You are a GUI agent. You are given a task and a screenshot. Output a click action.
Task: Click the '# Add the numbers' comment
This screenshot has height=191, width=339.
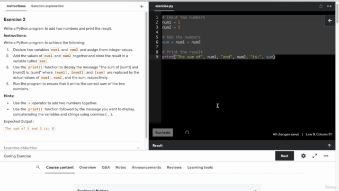click(181, 37)
